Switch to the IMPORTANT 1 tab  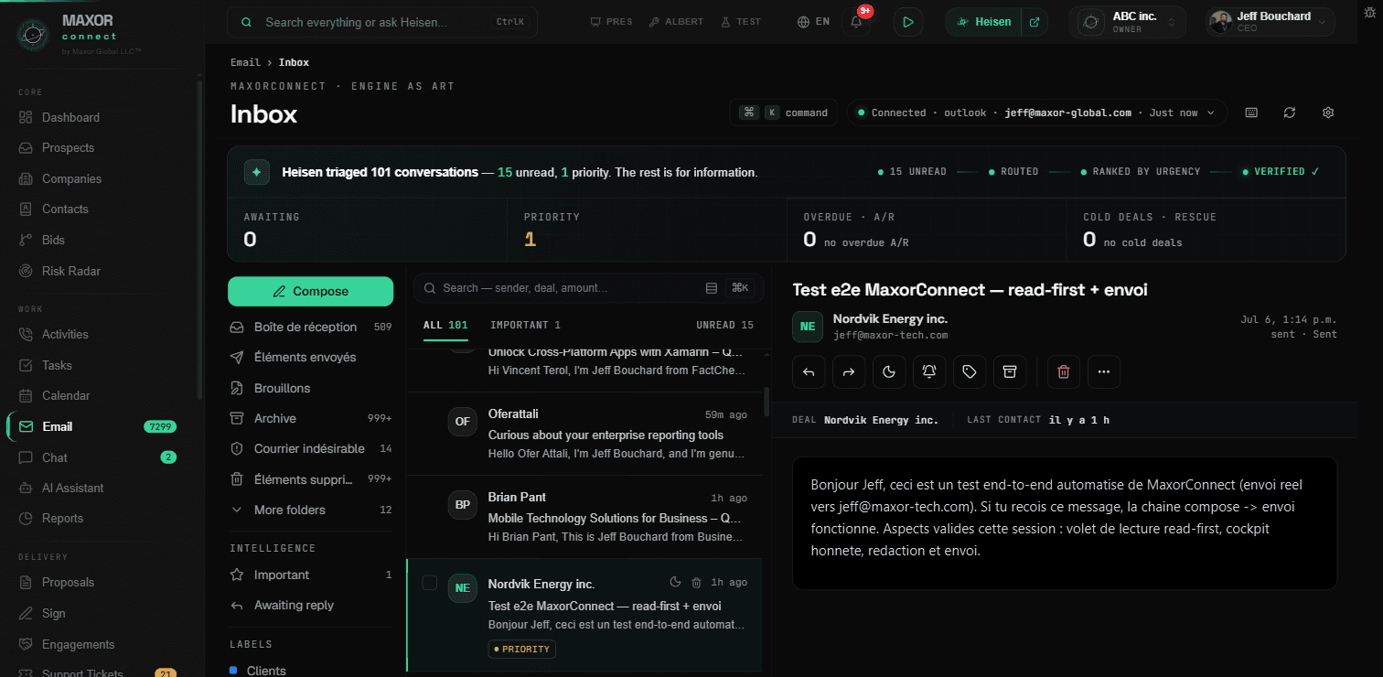[x=526, y=325]
